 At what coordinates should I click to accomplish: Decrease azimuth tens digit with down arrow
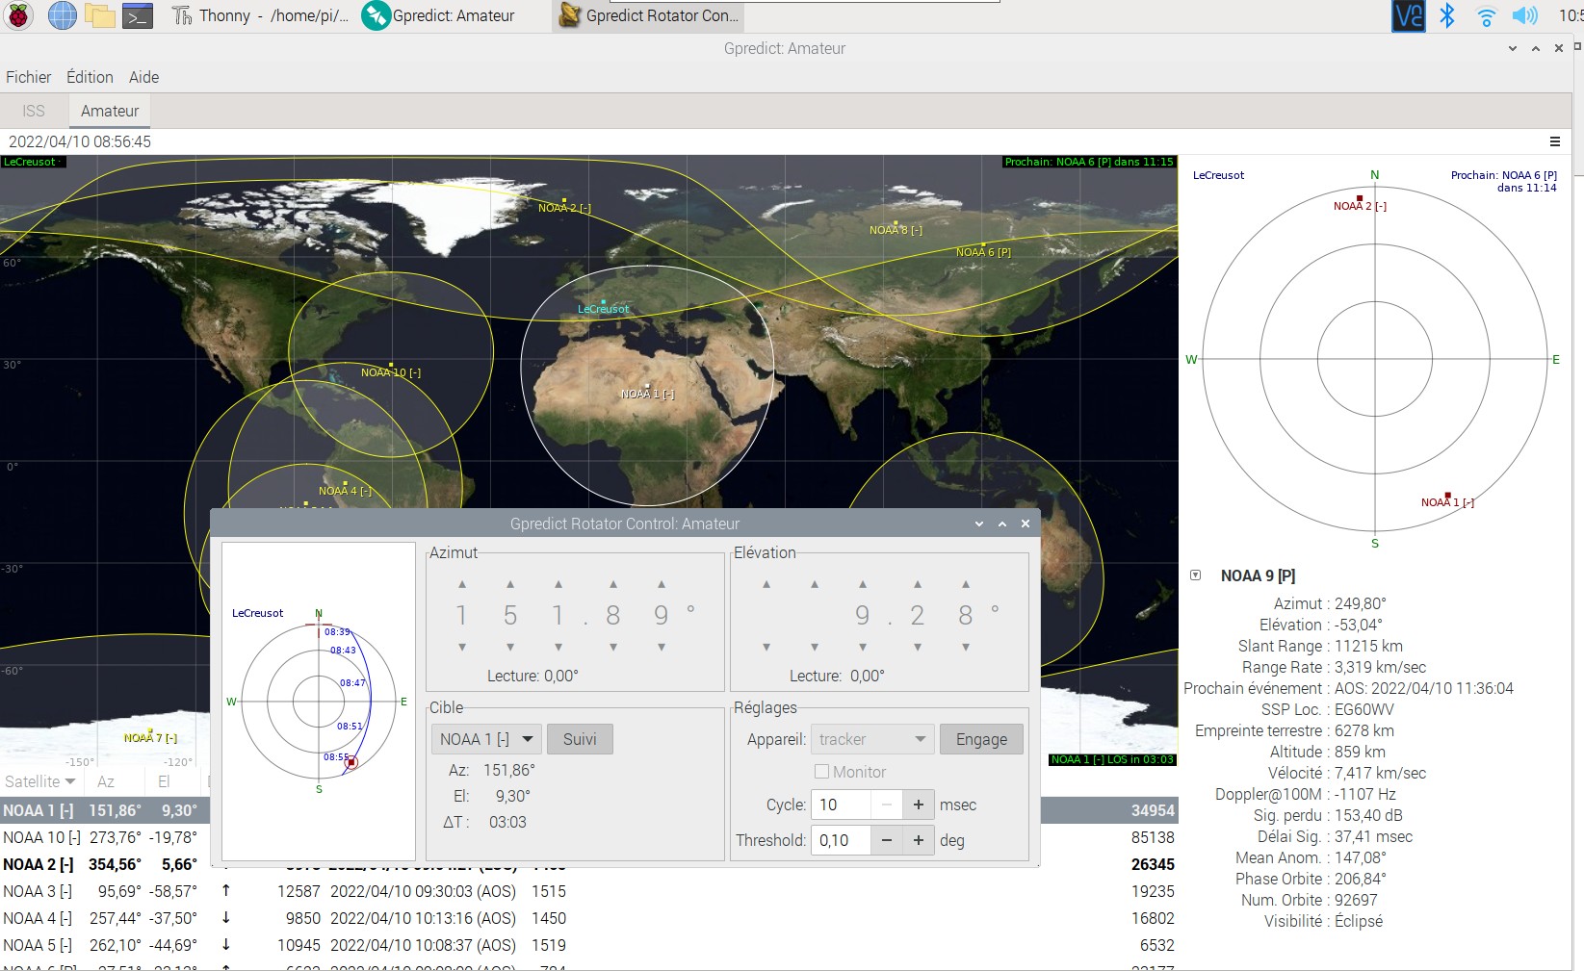pyautogui.click(x=510, y=647)
